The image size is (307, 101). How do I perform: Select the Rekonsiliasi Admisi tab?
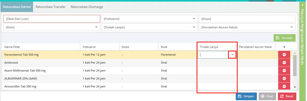(x=17, y=7)
